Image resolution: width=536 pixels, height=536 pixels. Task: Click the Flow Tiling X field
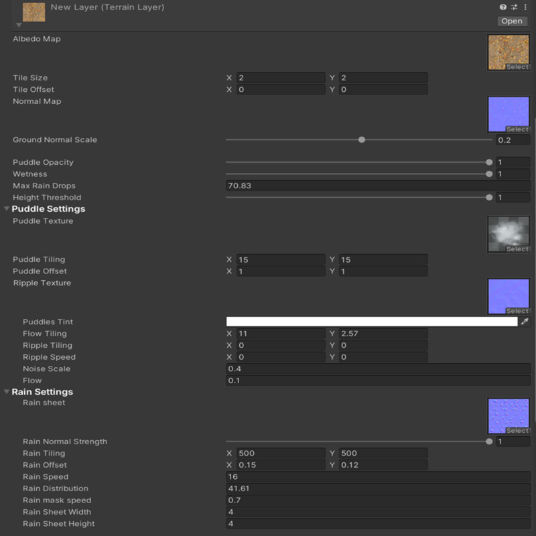[x=281, y=333]
